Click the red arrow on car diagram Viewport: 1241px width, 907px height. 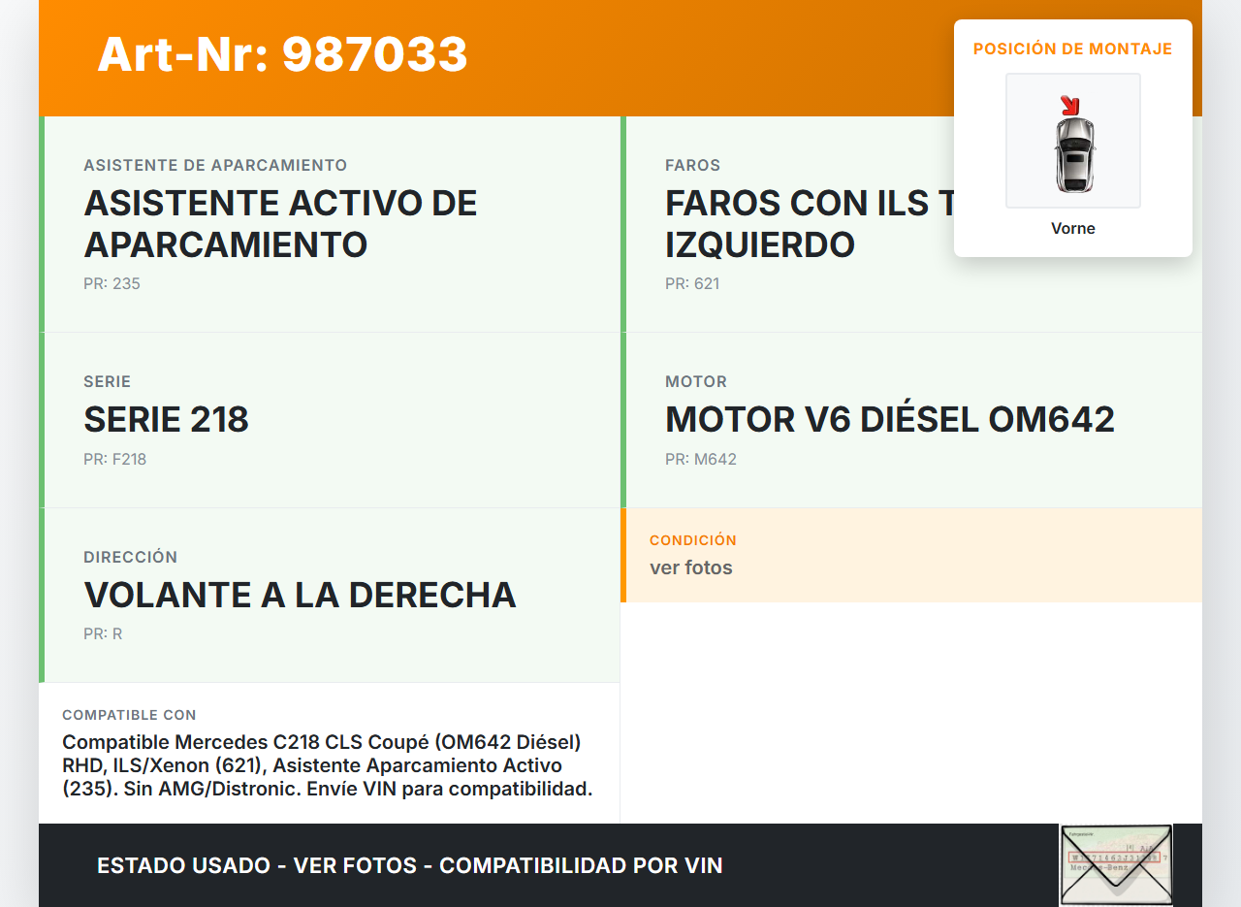1069,106
